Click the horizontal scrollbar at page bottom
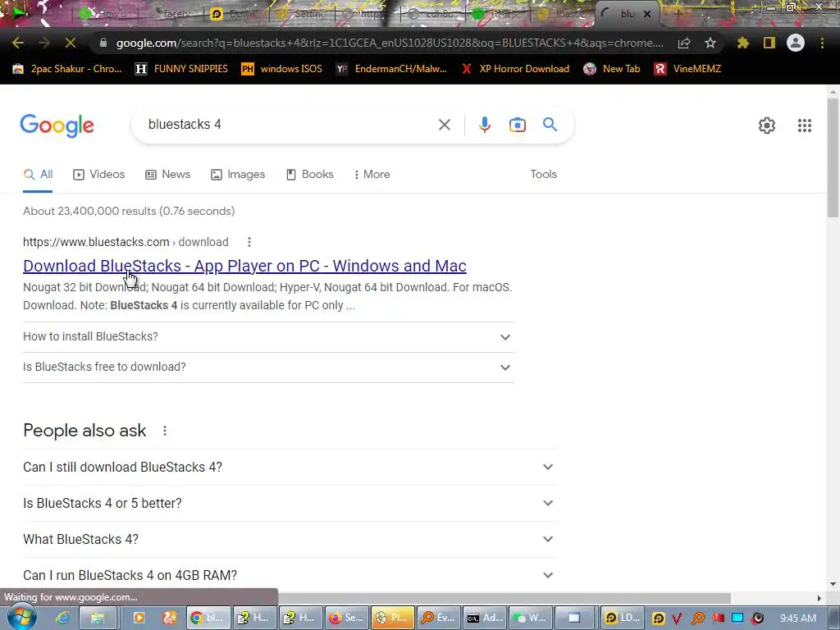840x630 pixels. click(x=504, y=598)
